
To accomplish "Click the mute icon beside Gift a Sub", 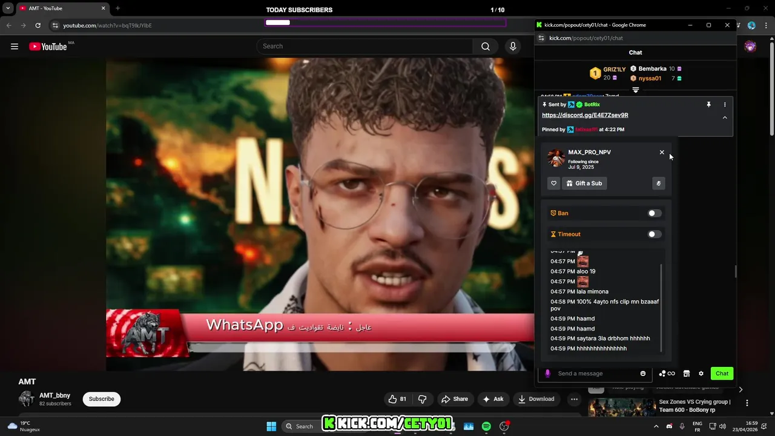I will [659, 183].
